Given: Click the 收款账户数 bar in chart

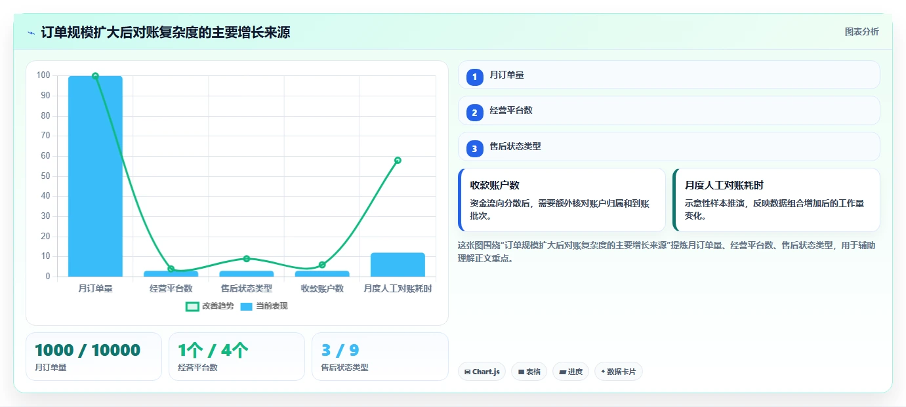Looking at the screenshot, I should point(322,274).
